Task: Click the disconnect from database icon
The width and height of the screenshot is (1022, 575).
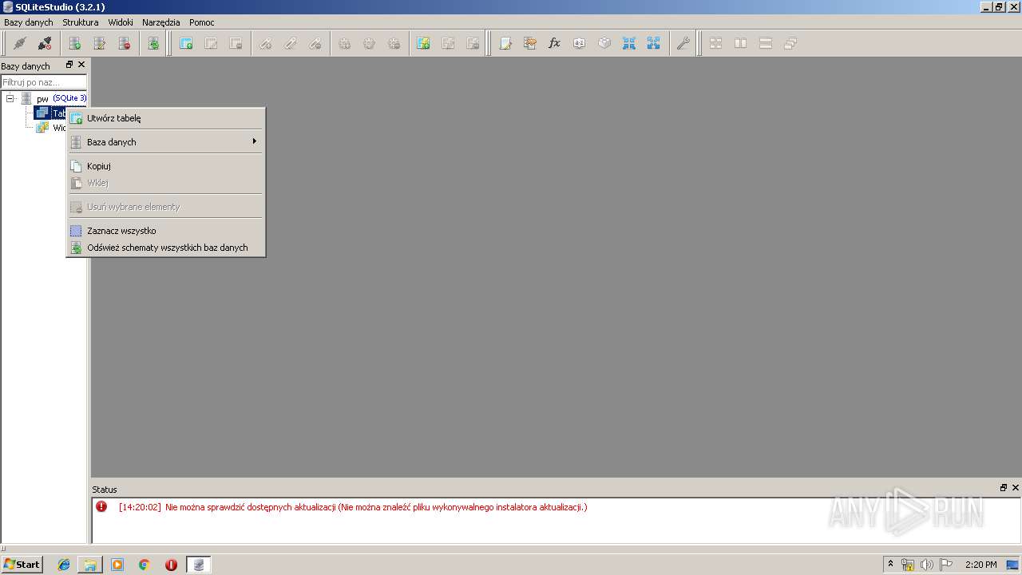Action: (x=45, y=44)
